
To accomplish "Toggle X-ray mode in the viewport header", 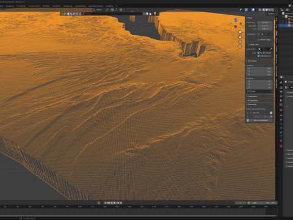I will (x=260, y=10).
